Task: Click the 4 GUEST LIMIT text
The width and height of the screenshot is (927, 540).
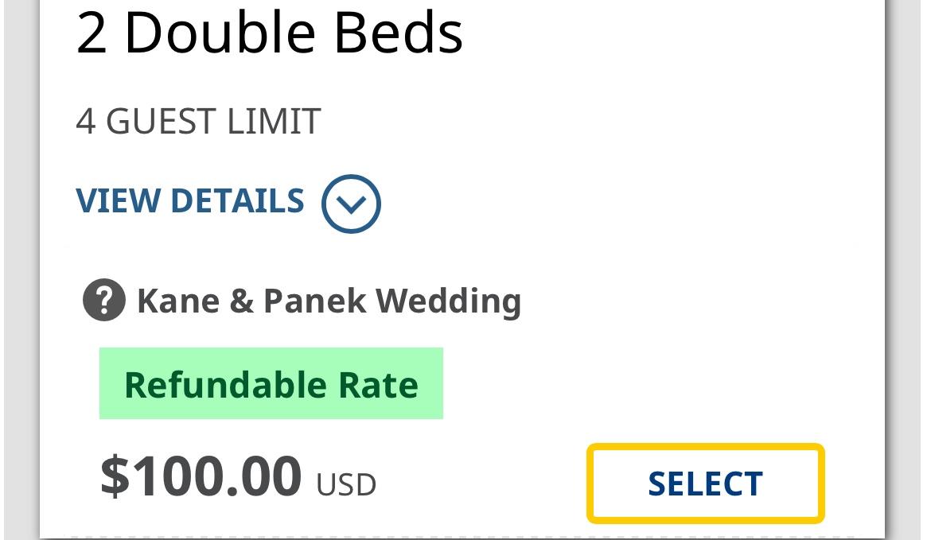Action: (x=198, y=122)
